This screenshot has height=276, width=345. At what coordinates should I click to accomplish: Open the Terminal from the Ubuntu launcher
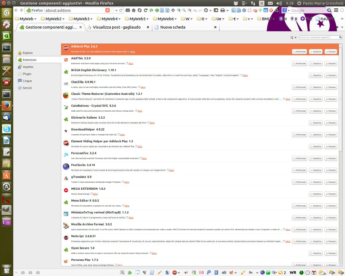(6, 94)
